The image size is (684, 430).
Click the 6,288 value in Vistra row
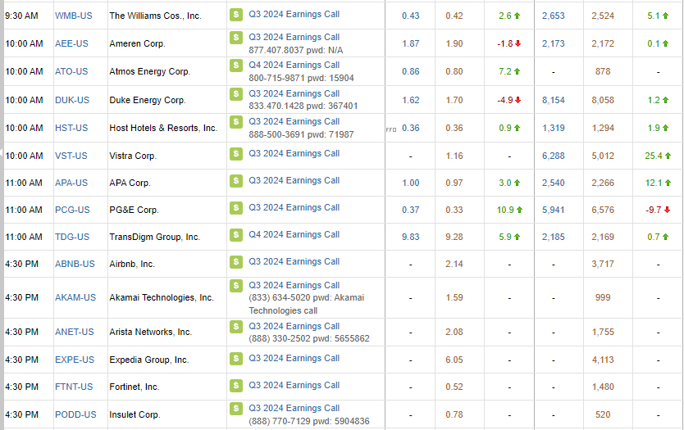tap(553, 156)
